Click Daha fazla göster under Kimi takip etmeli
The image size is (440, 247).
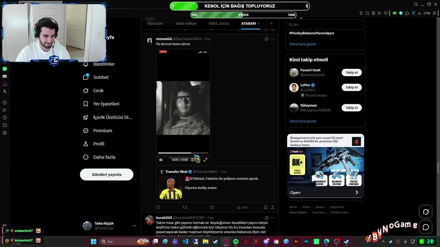(x=303, y=121)
